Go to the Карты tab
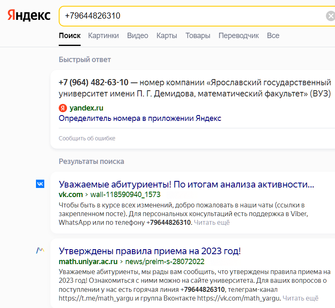The image size is (335, 308). tap(167, 36)
